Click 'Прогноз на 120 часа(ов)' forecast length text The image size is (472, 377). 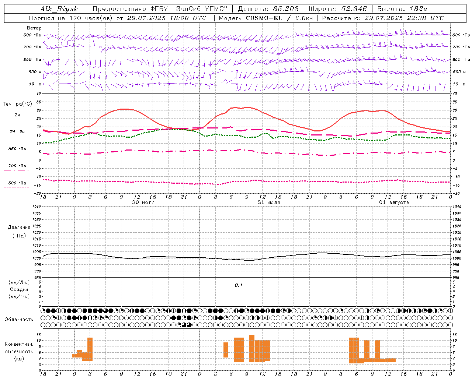(70, 18)
